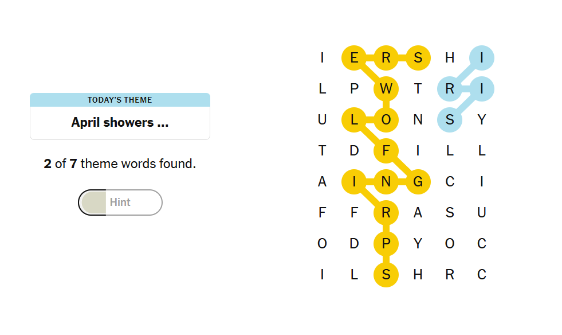The width and height of the screenshot is (562, 335).
Task: Select the yellow highlighted L tile
Action: 354,119
